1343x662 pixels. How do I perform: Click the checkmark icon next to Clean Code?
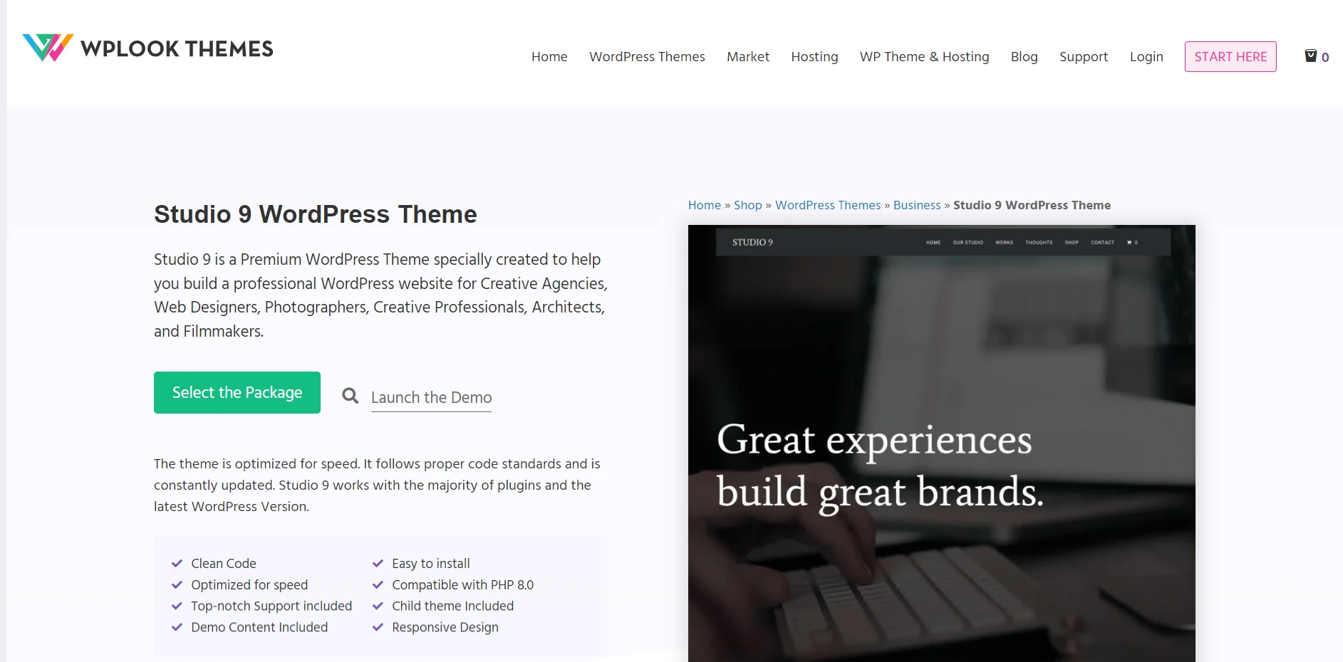tap(177, 564)
